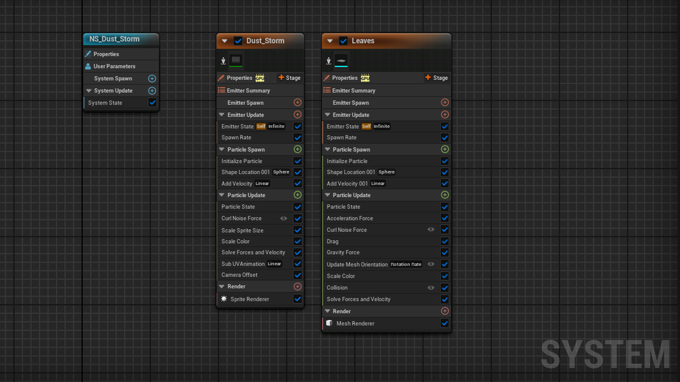Click Dust_Storm sim target icon beside thumbnail
The width and height of the screenshot is (680, 382).
click(223, 61)
